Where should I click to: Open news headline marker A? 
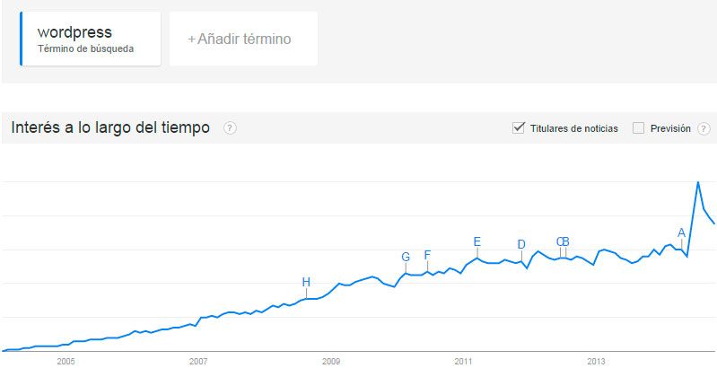[x=681, y=233]
